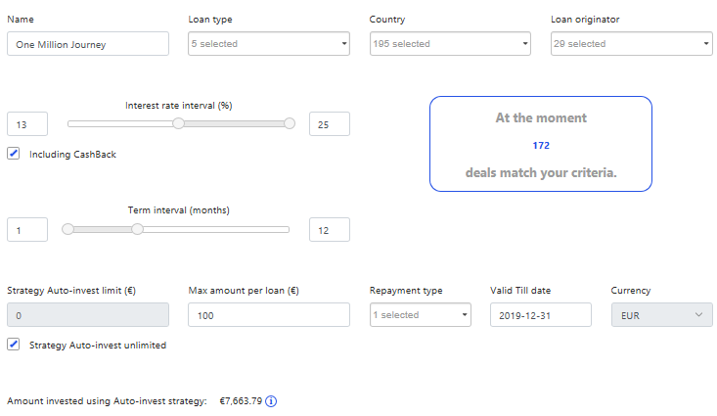Screen dimensions: 717x416
Task: Expand the Repayment type dropdown
Action: point(420,315)
